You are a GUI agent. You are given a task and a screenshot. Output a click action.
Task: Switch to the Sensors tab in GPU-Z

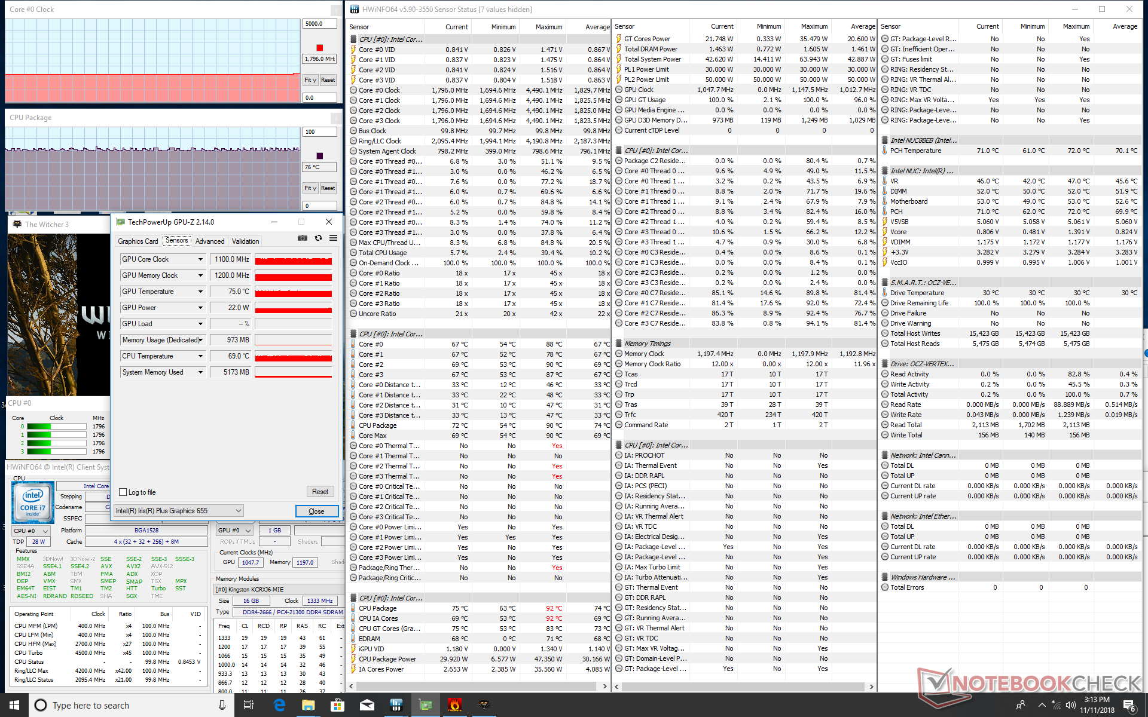point(177,240)
